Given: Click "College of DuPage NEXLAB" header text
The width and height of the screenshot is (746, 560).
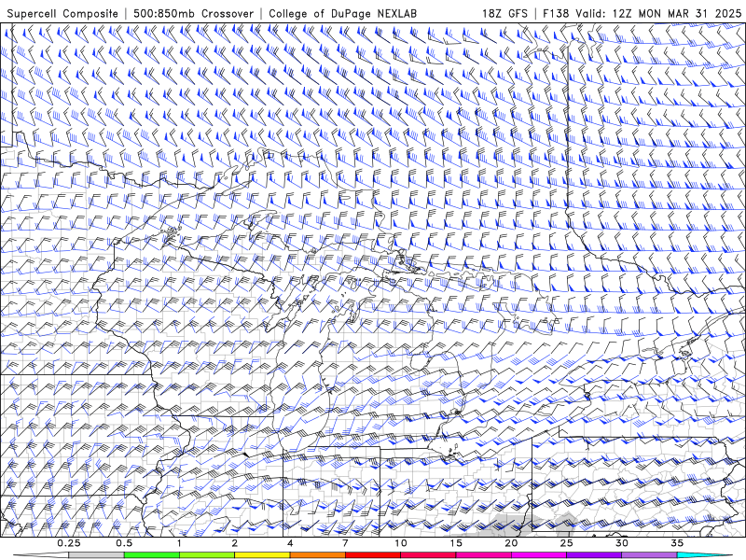Looking at the screenshot, I should pyautogui.click(x=342, y=14).
